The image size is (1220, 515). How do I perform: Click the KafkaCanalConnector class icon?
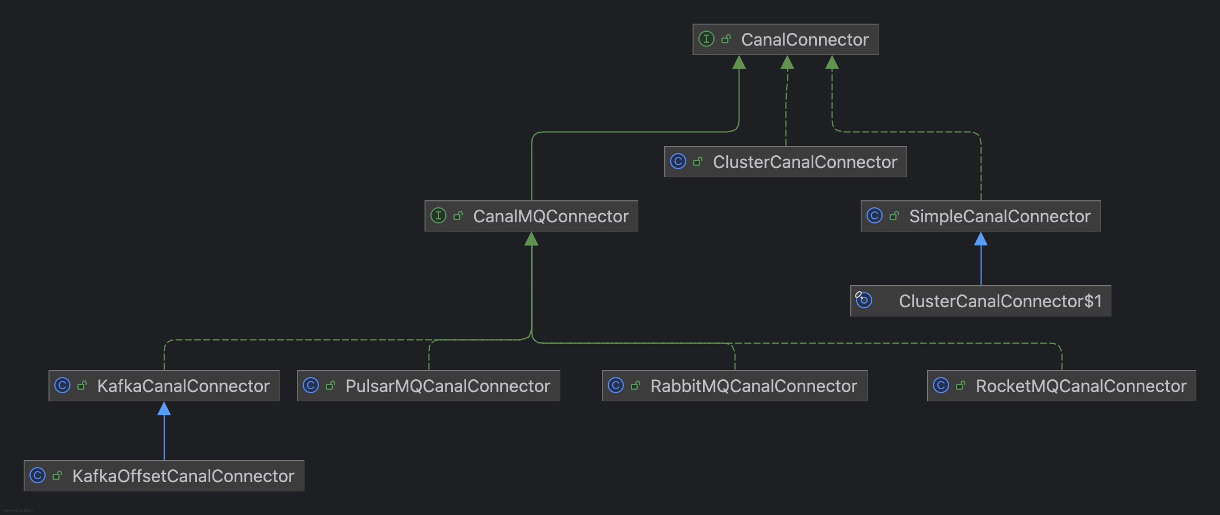[x=62, y=386]
